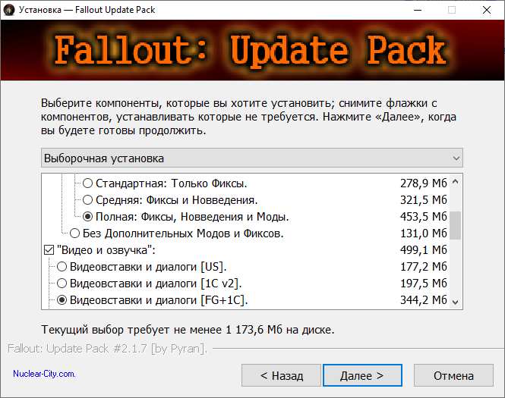Open the 'Выборочная установка' install type dropdown
This screenshot has width=505, height=398.
(252, 158)
